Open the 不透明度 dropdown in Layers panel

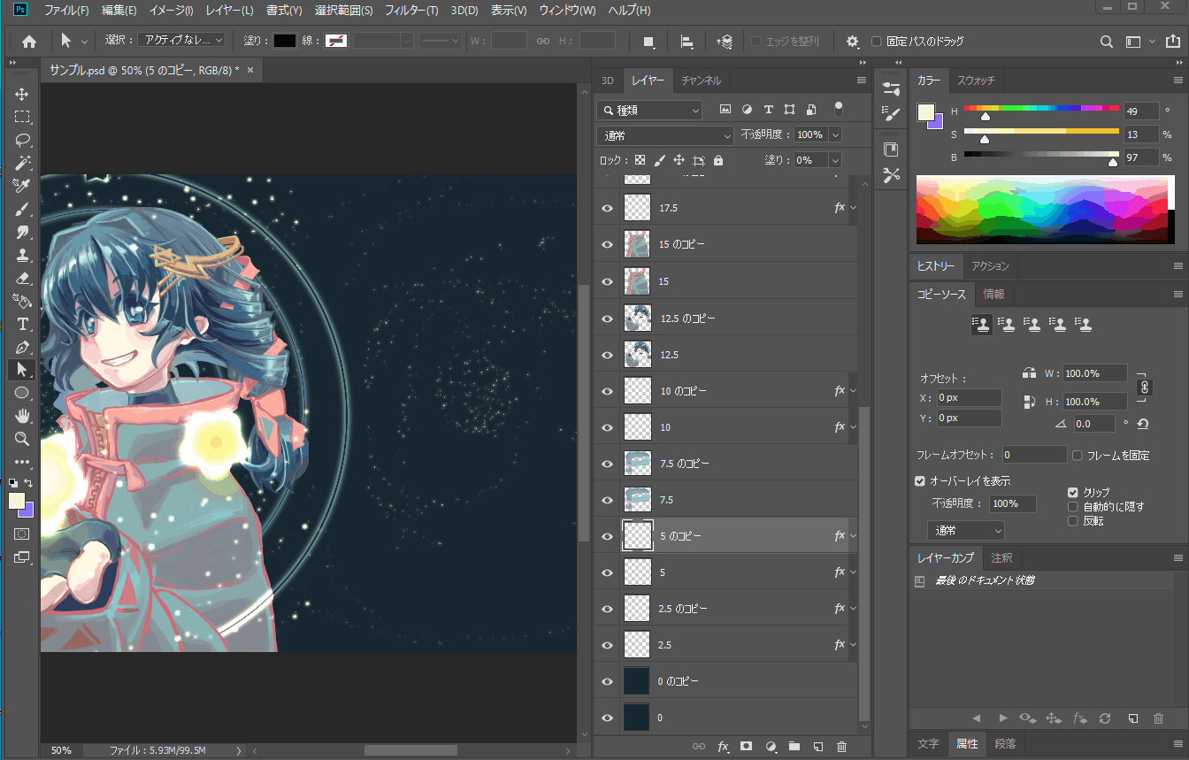[834, 135]
